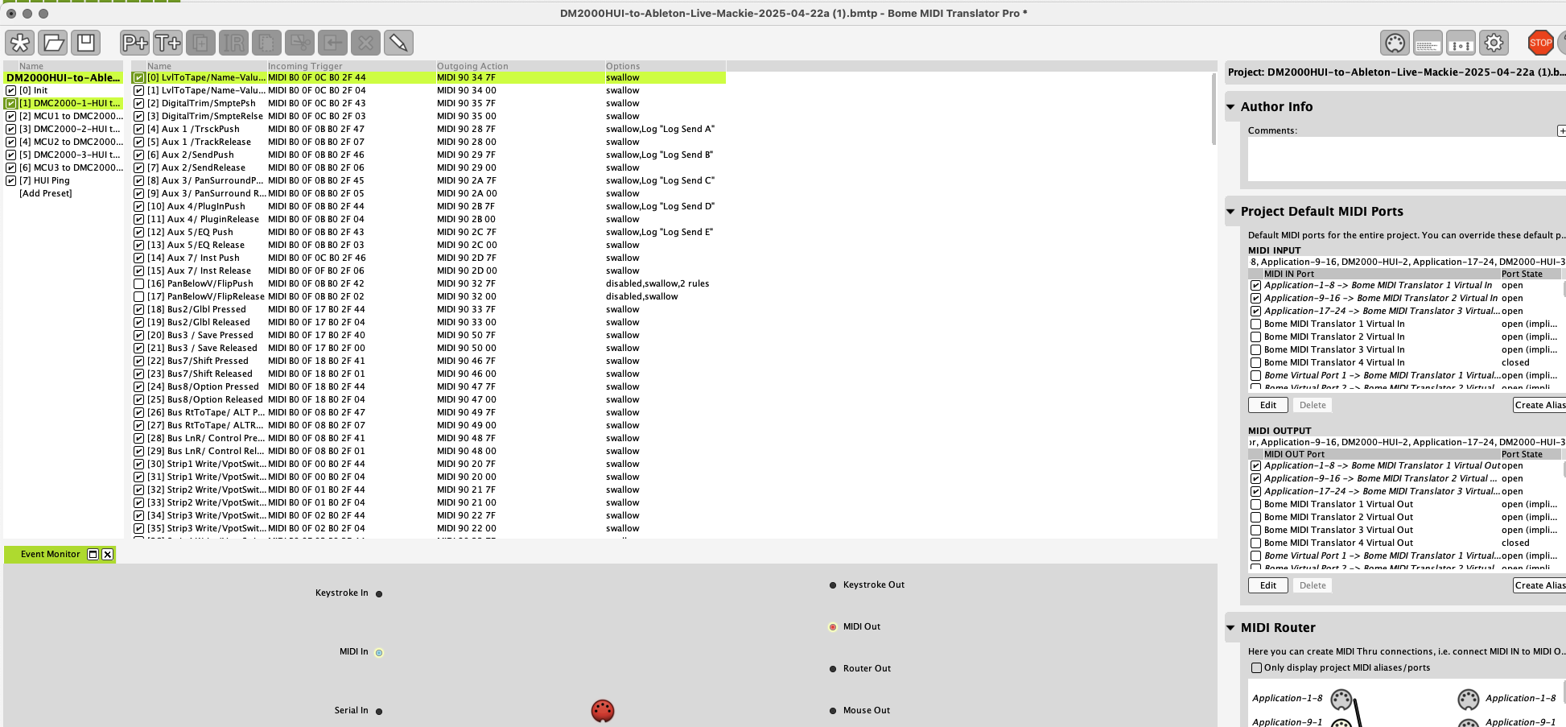
Task: Click the MIDI Out indicator dot
Action: 833,627
